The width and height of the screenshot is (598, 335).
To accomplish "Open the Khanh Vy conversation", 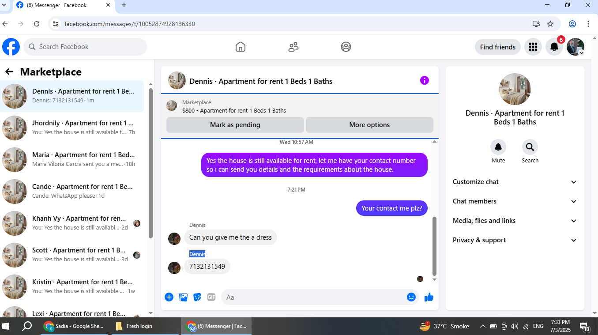I will tap(72, 223).
